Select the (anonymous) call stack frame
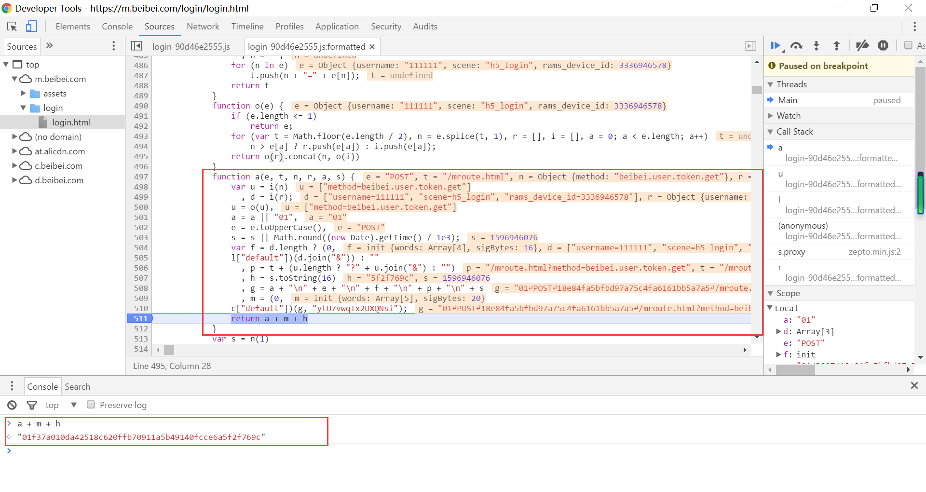This screenshot has height=492, width=926. 839,231
